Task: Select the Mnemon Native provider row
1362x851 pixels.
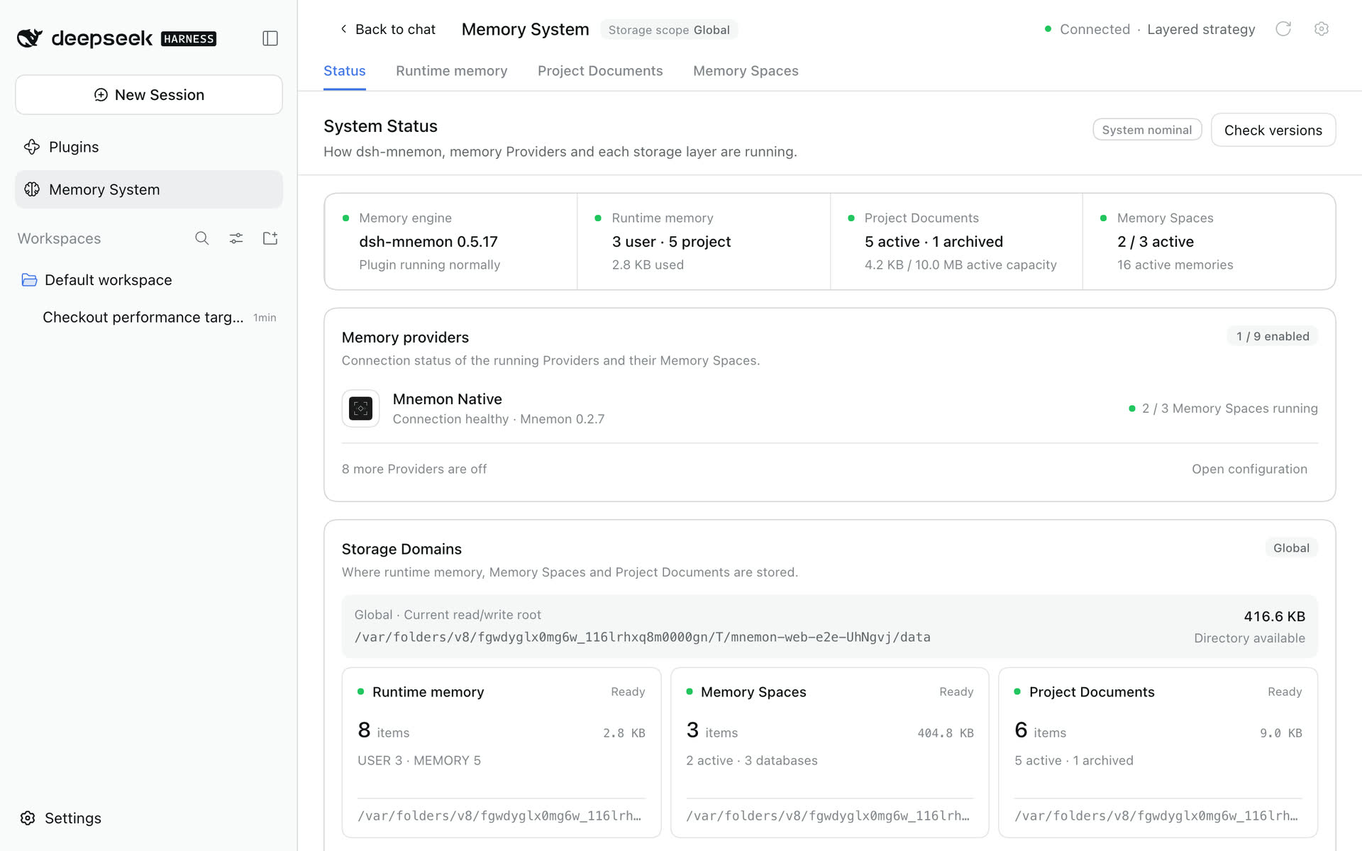Action: 830,408
